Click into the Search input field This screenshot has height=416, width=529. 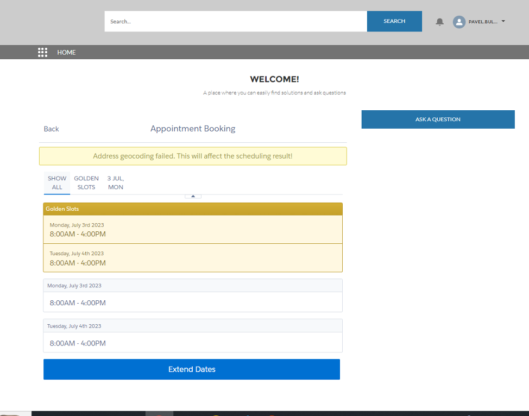pos(236,22)
